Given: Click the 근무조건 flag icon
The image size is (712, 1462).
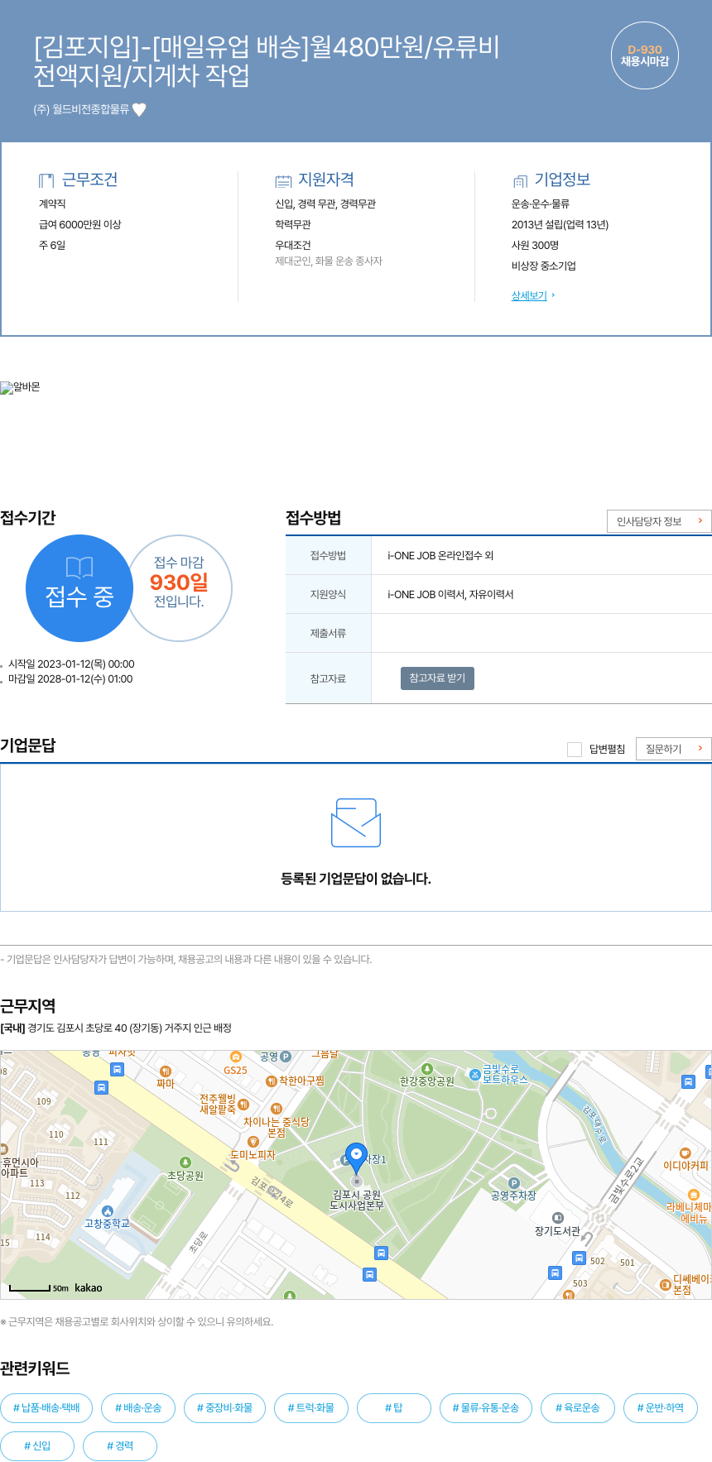Looking at the screenshot, I should pos(46,180).
